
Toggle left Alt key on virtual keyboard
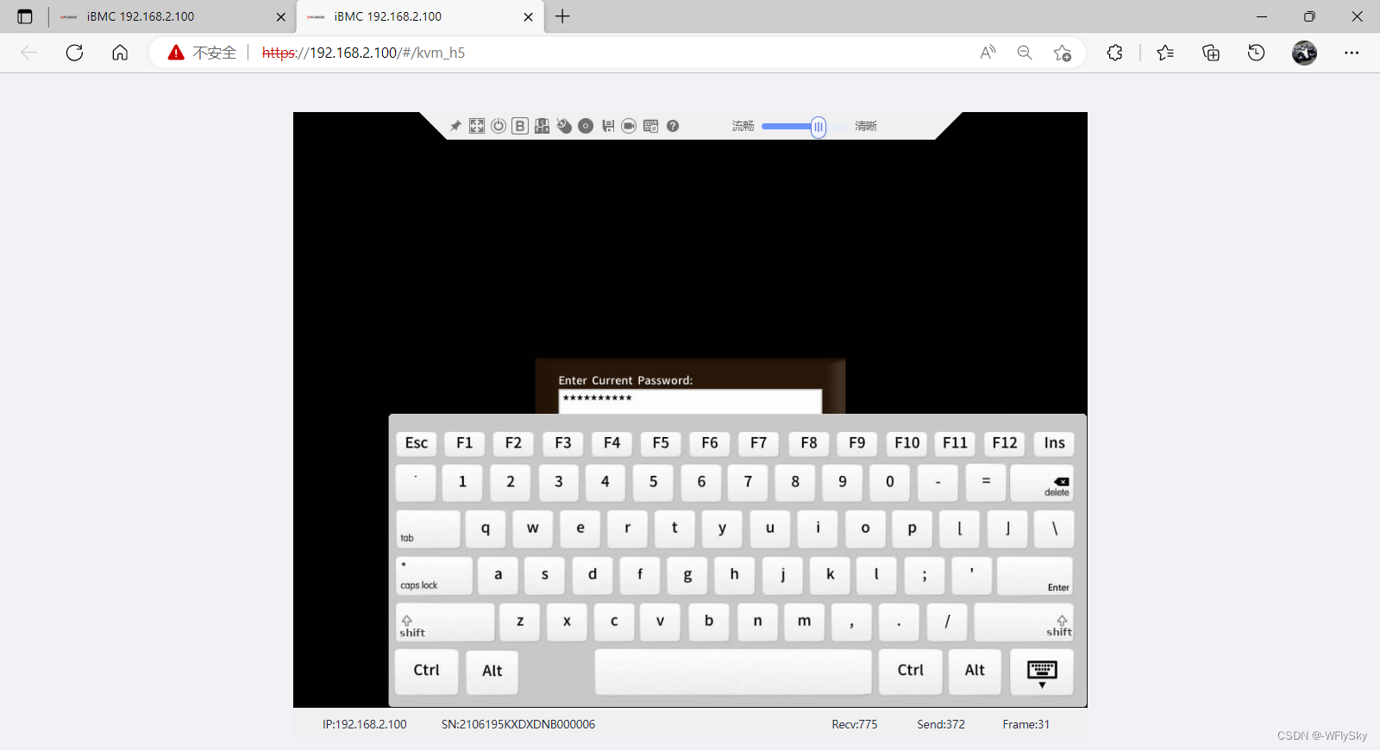[x=492, y=672]
